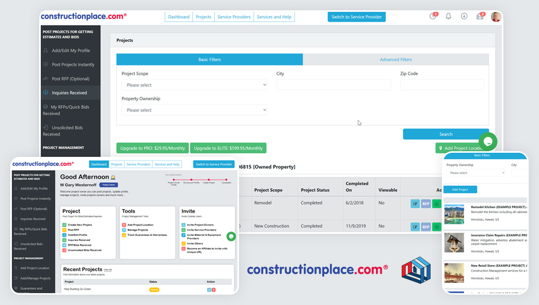This screenshot has width=539, height=305.
Task: Click the edit icon in the New Construction row
Action: (415, 227)
